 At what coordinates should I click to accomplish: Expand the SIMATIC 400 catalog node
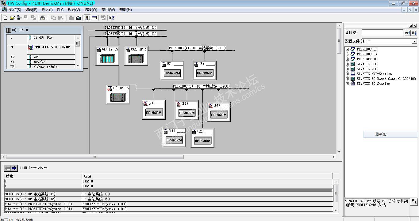347,69
